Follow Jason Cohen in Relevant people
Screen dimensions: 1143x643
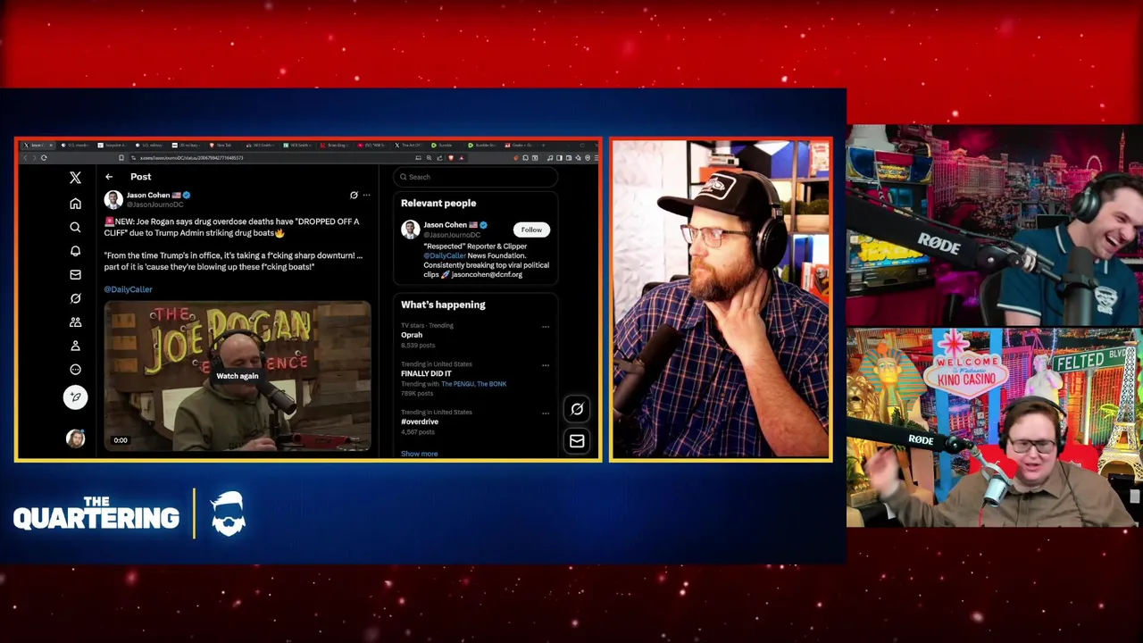(x=531, y=230)
